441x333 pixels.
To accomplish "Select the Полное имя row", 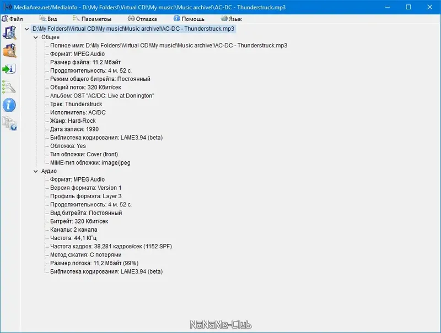I will [169, 46].
